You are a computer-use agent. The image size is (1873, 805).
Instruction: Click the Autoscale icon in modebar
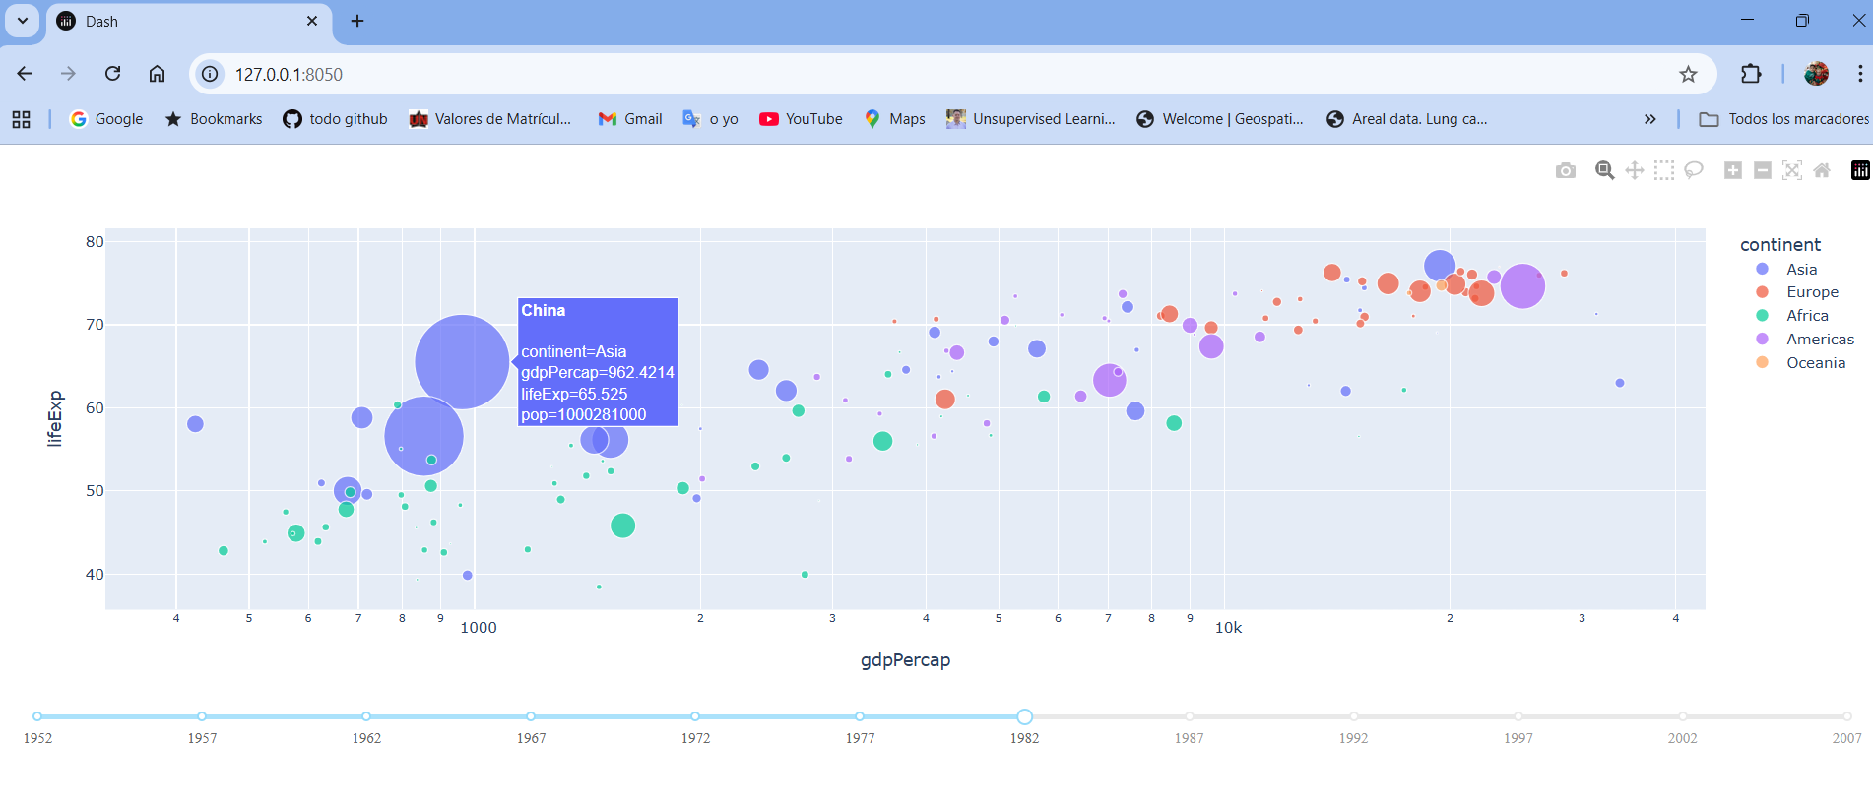(x=1791, y=171)
